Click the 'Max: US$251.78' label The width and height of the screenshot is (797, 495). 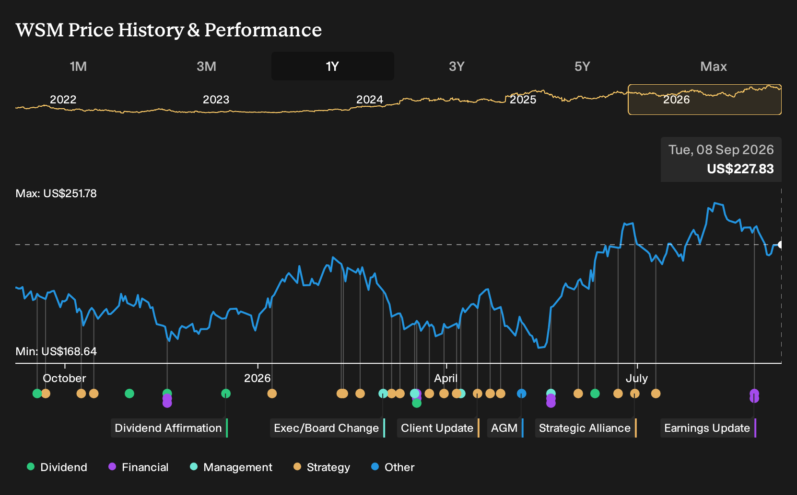tap(56, 193)
